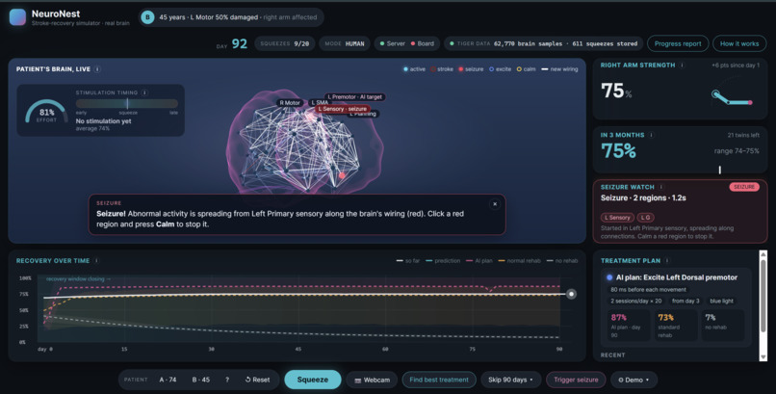Click the Reset button
The width and height of the screenshot is (776, 394).
(257, 380)
